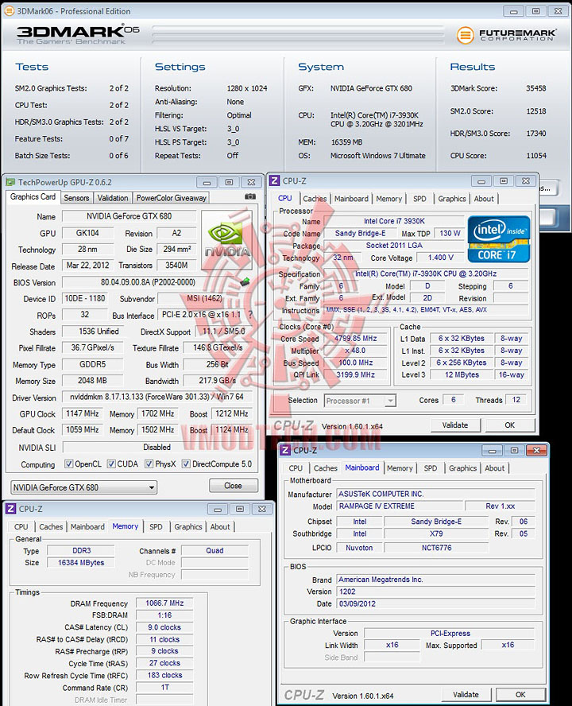572x706 pixels.
Task: Click the Driver Version field in GPU-Z
Action: (x=157, y=398)
